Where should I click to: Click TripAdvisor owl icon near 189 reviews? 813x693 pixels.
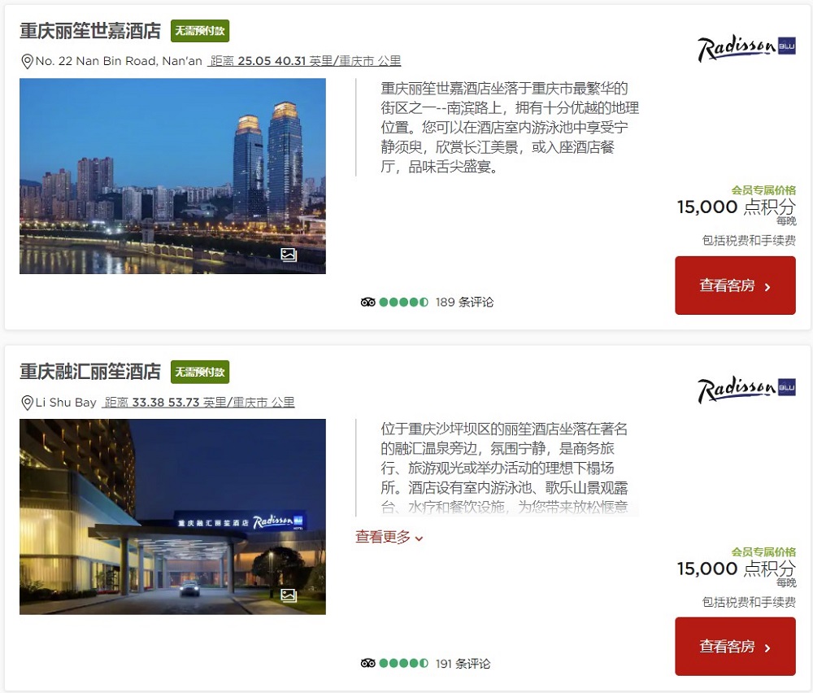pos(368,302)
